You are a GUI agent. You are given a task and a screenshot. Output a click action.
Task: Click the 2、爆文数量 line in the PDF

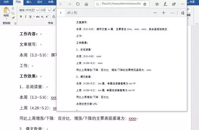click(x=84, y=77)
